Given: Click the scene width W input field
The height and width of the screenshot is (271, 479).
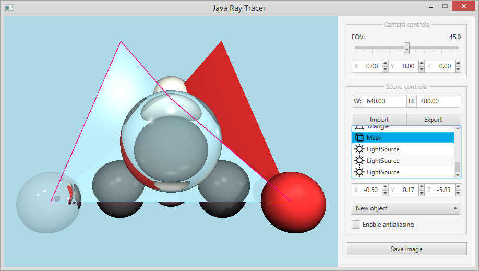Looking at the screenshot, I should tap(385, 101).
